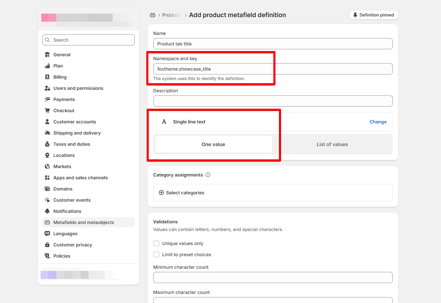
Task: Click the Markets globe icon
Action: [47, 166]
